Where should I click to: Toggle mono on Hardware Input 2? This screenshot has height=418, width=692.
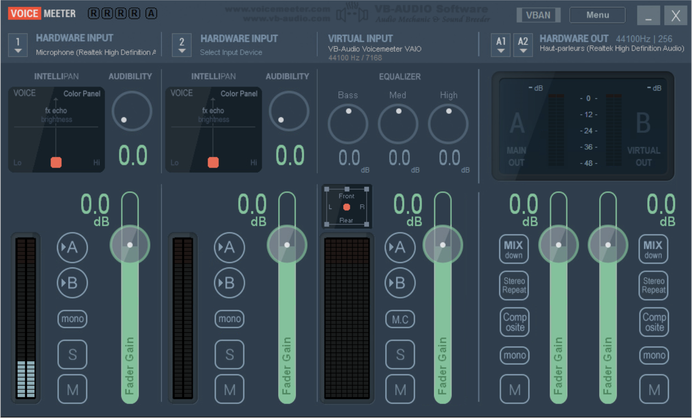pyautogui.click(x=229, y=319)
